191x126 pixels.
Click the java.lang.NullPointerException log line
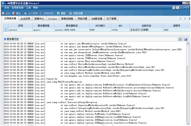[x=43, y=82]
